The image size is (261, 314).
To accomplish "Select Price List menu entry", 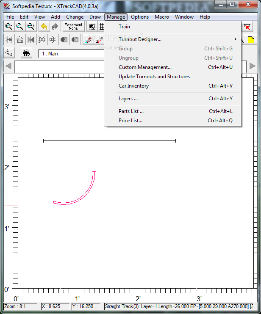I will click(172, 121).
